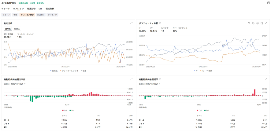Click the プットコールレシオ value 1.35
This screenshot has height=131, width=271.
click(19, 37)
